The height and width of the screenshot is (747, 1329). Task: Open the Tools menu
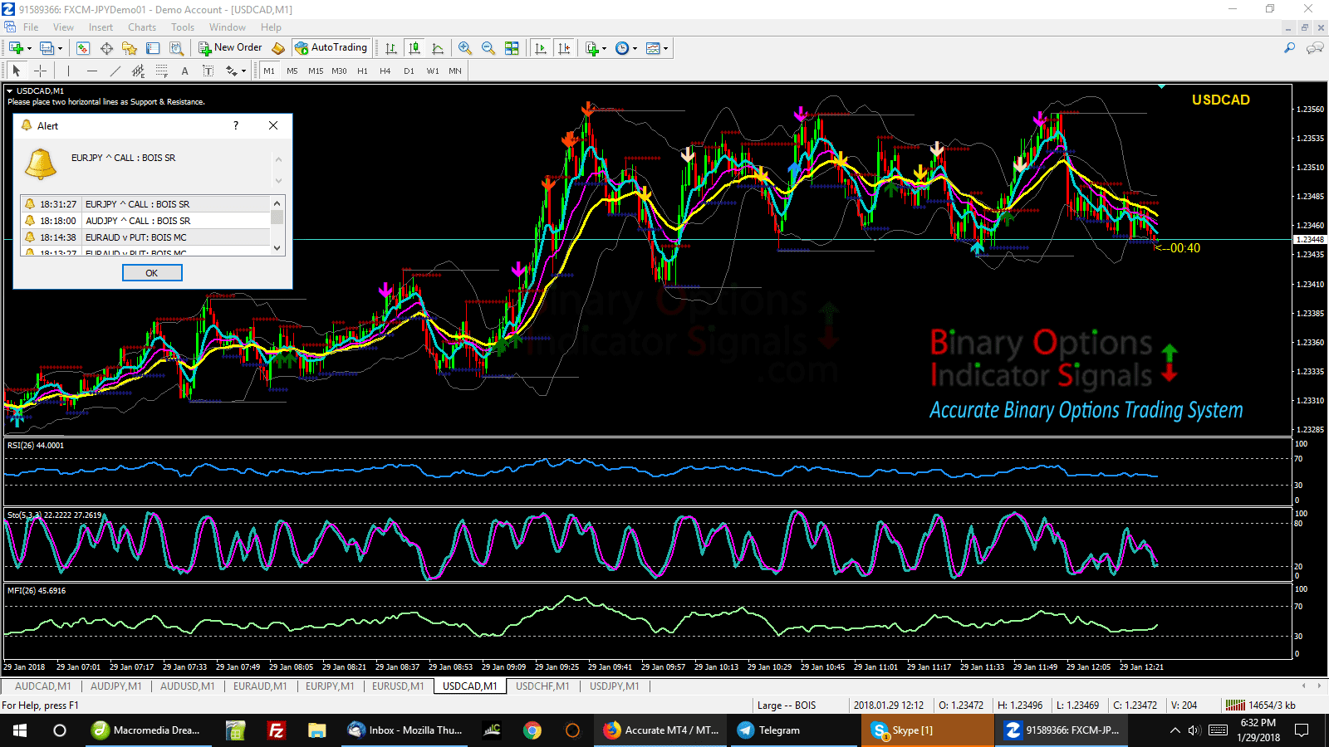click(x=183, y=27)
